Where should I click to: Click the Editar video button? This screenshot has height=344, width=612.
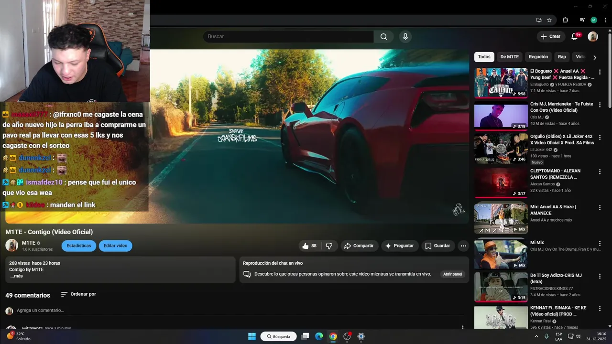pyautogui.click(x=115, y=246)
